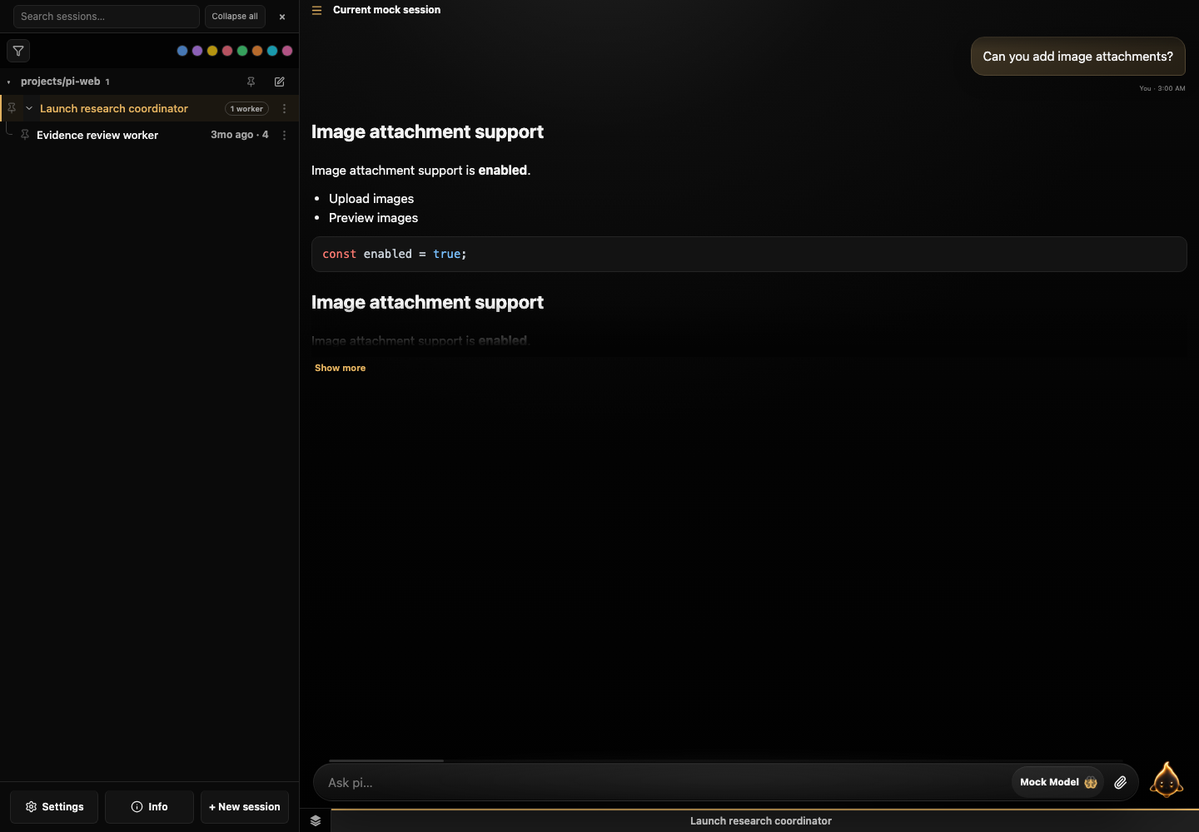Pin the Launch research coordinator session

coord(12,108)
